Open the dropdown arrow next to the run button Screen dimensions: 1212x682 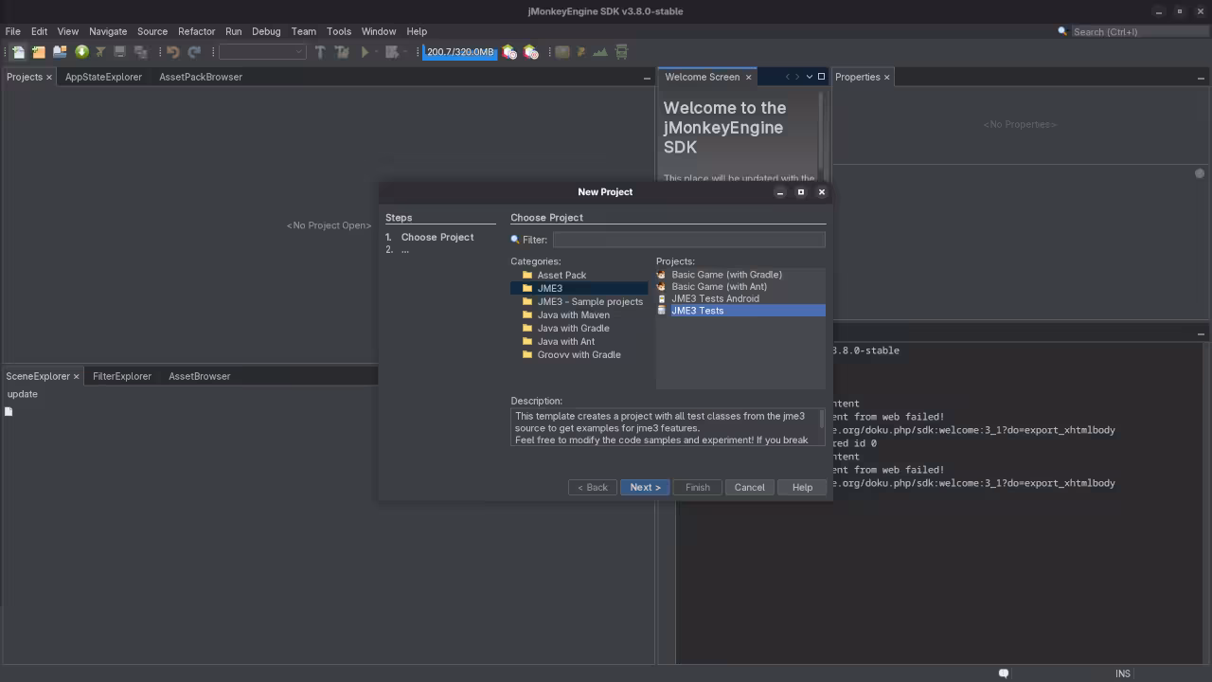(x=377, y=52)
